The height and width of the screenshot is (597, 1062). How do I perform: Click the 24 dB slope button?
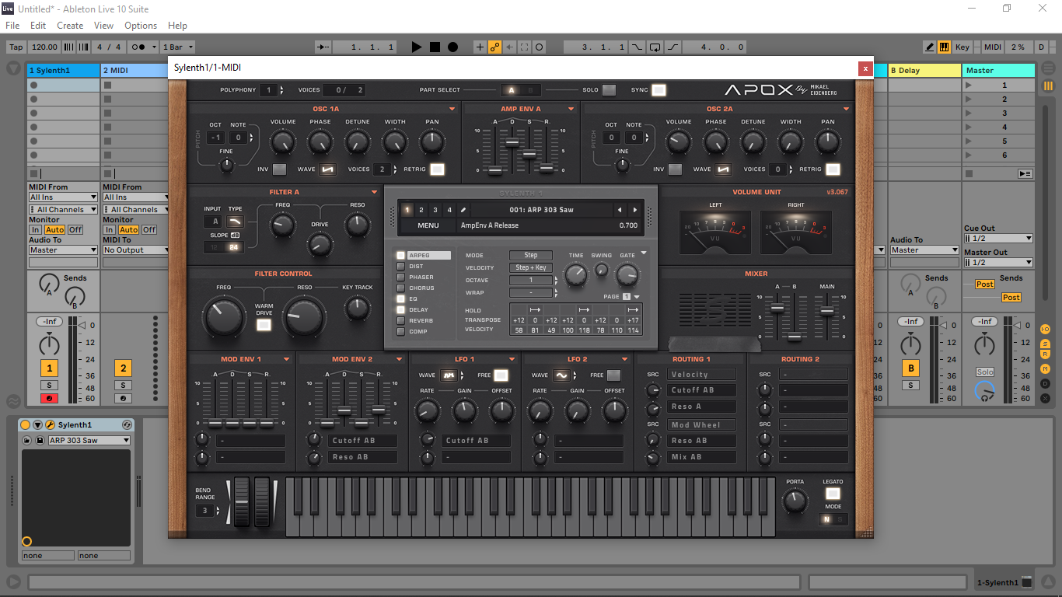click(x=232, y=247)
